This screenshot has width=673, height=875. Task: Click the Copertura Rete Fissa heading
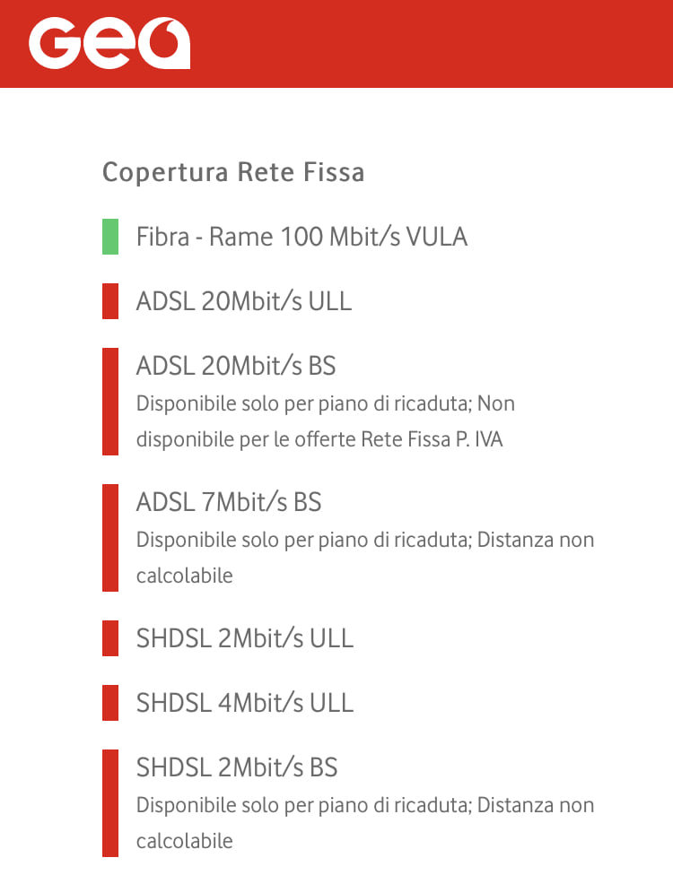233,172
